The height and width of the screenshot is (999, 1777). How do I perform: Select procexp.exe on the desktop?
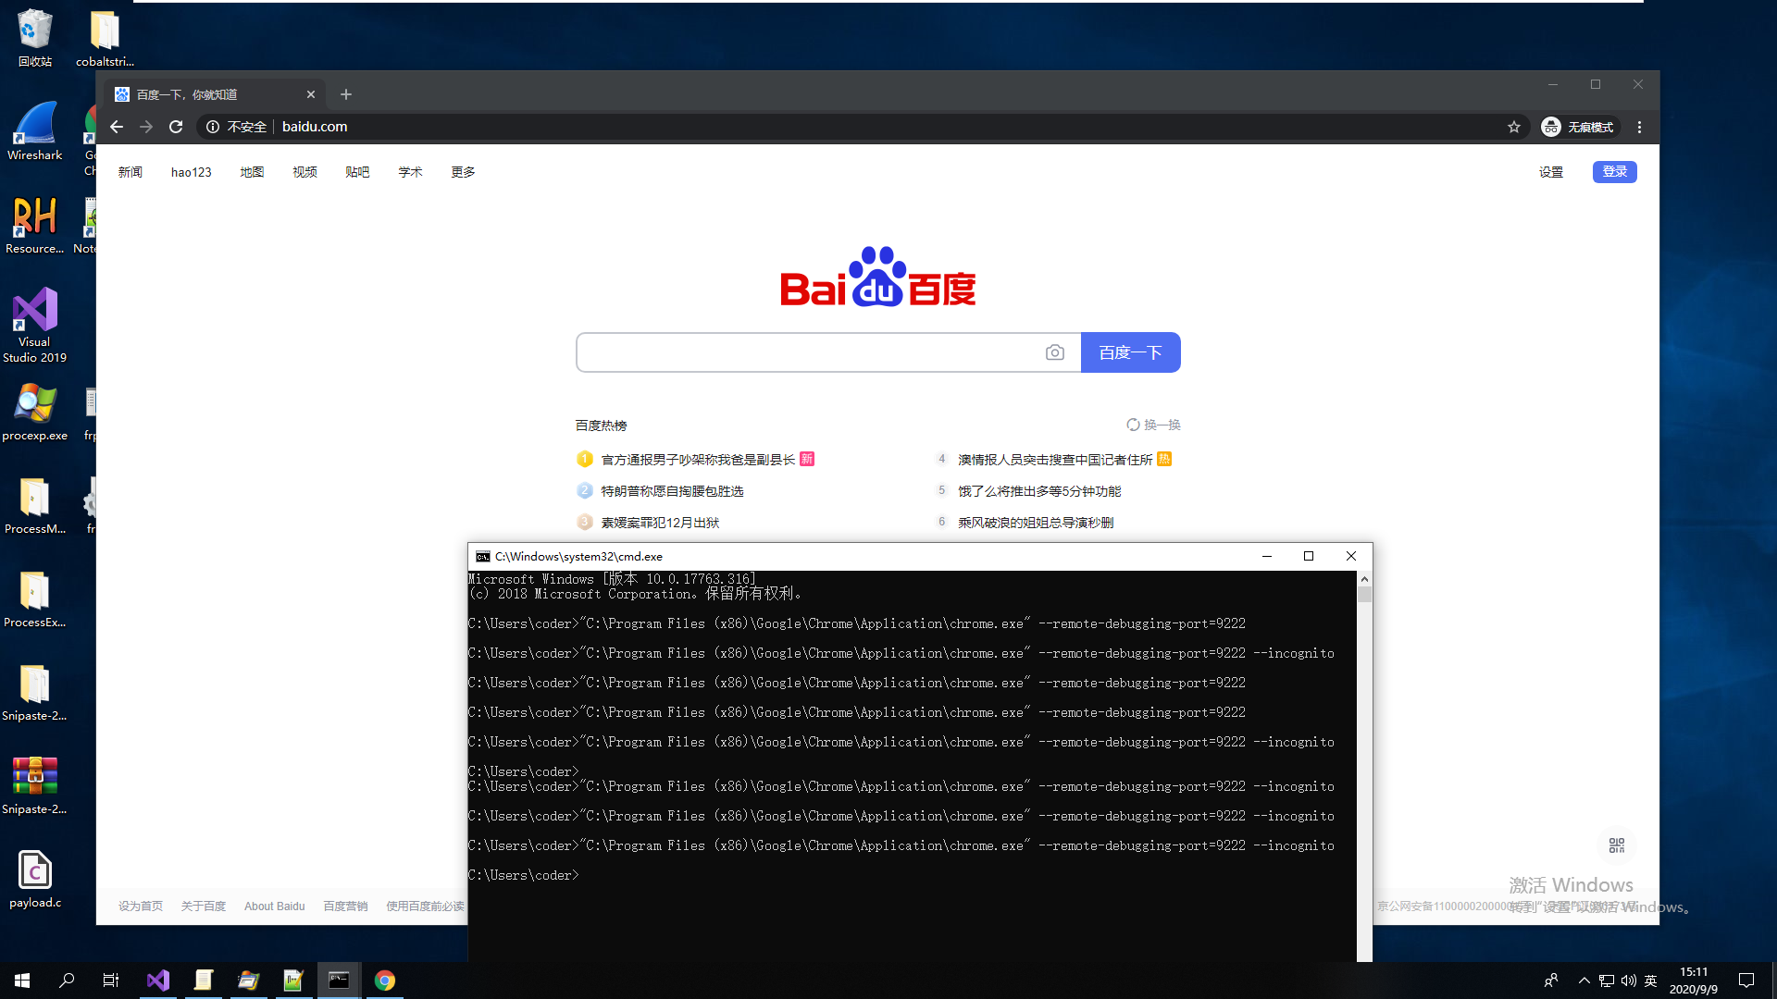[x=35, y=412]
